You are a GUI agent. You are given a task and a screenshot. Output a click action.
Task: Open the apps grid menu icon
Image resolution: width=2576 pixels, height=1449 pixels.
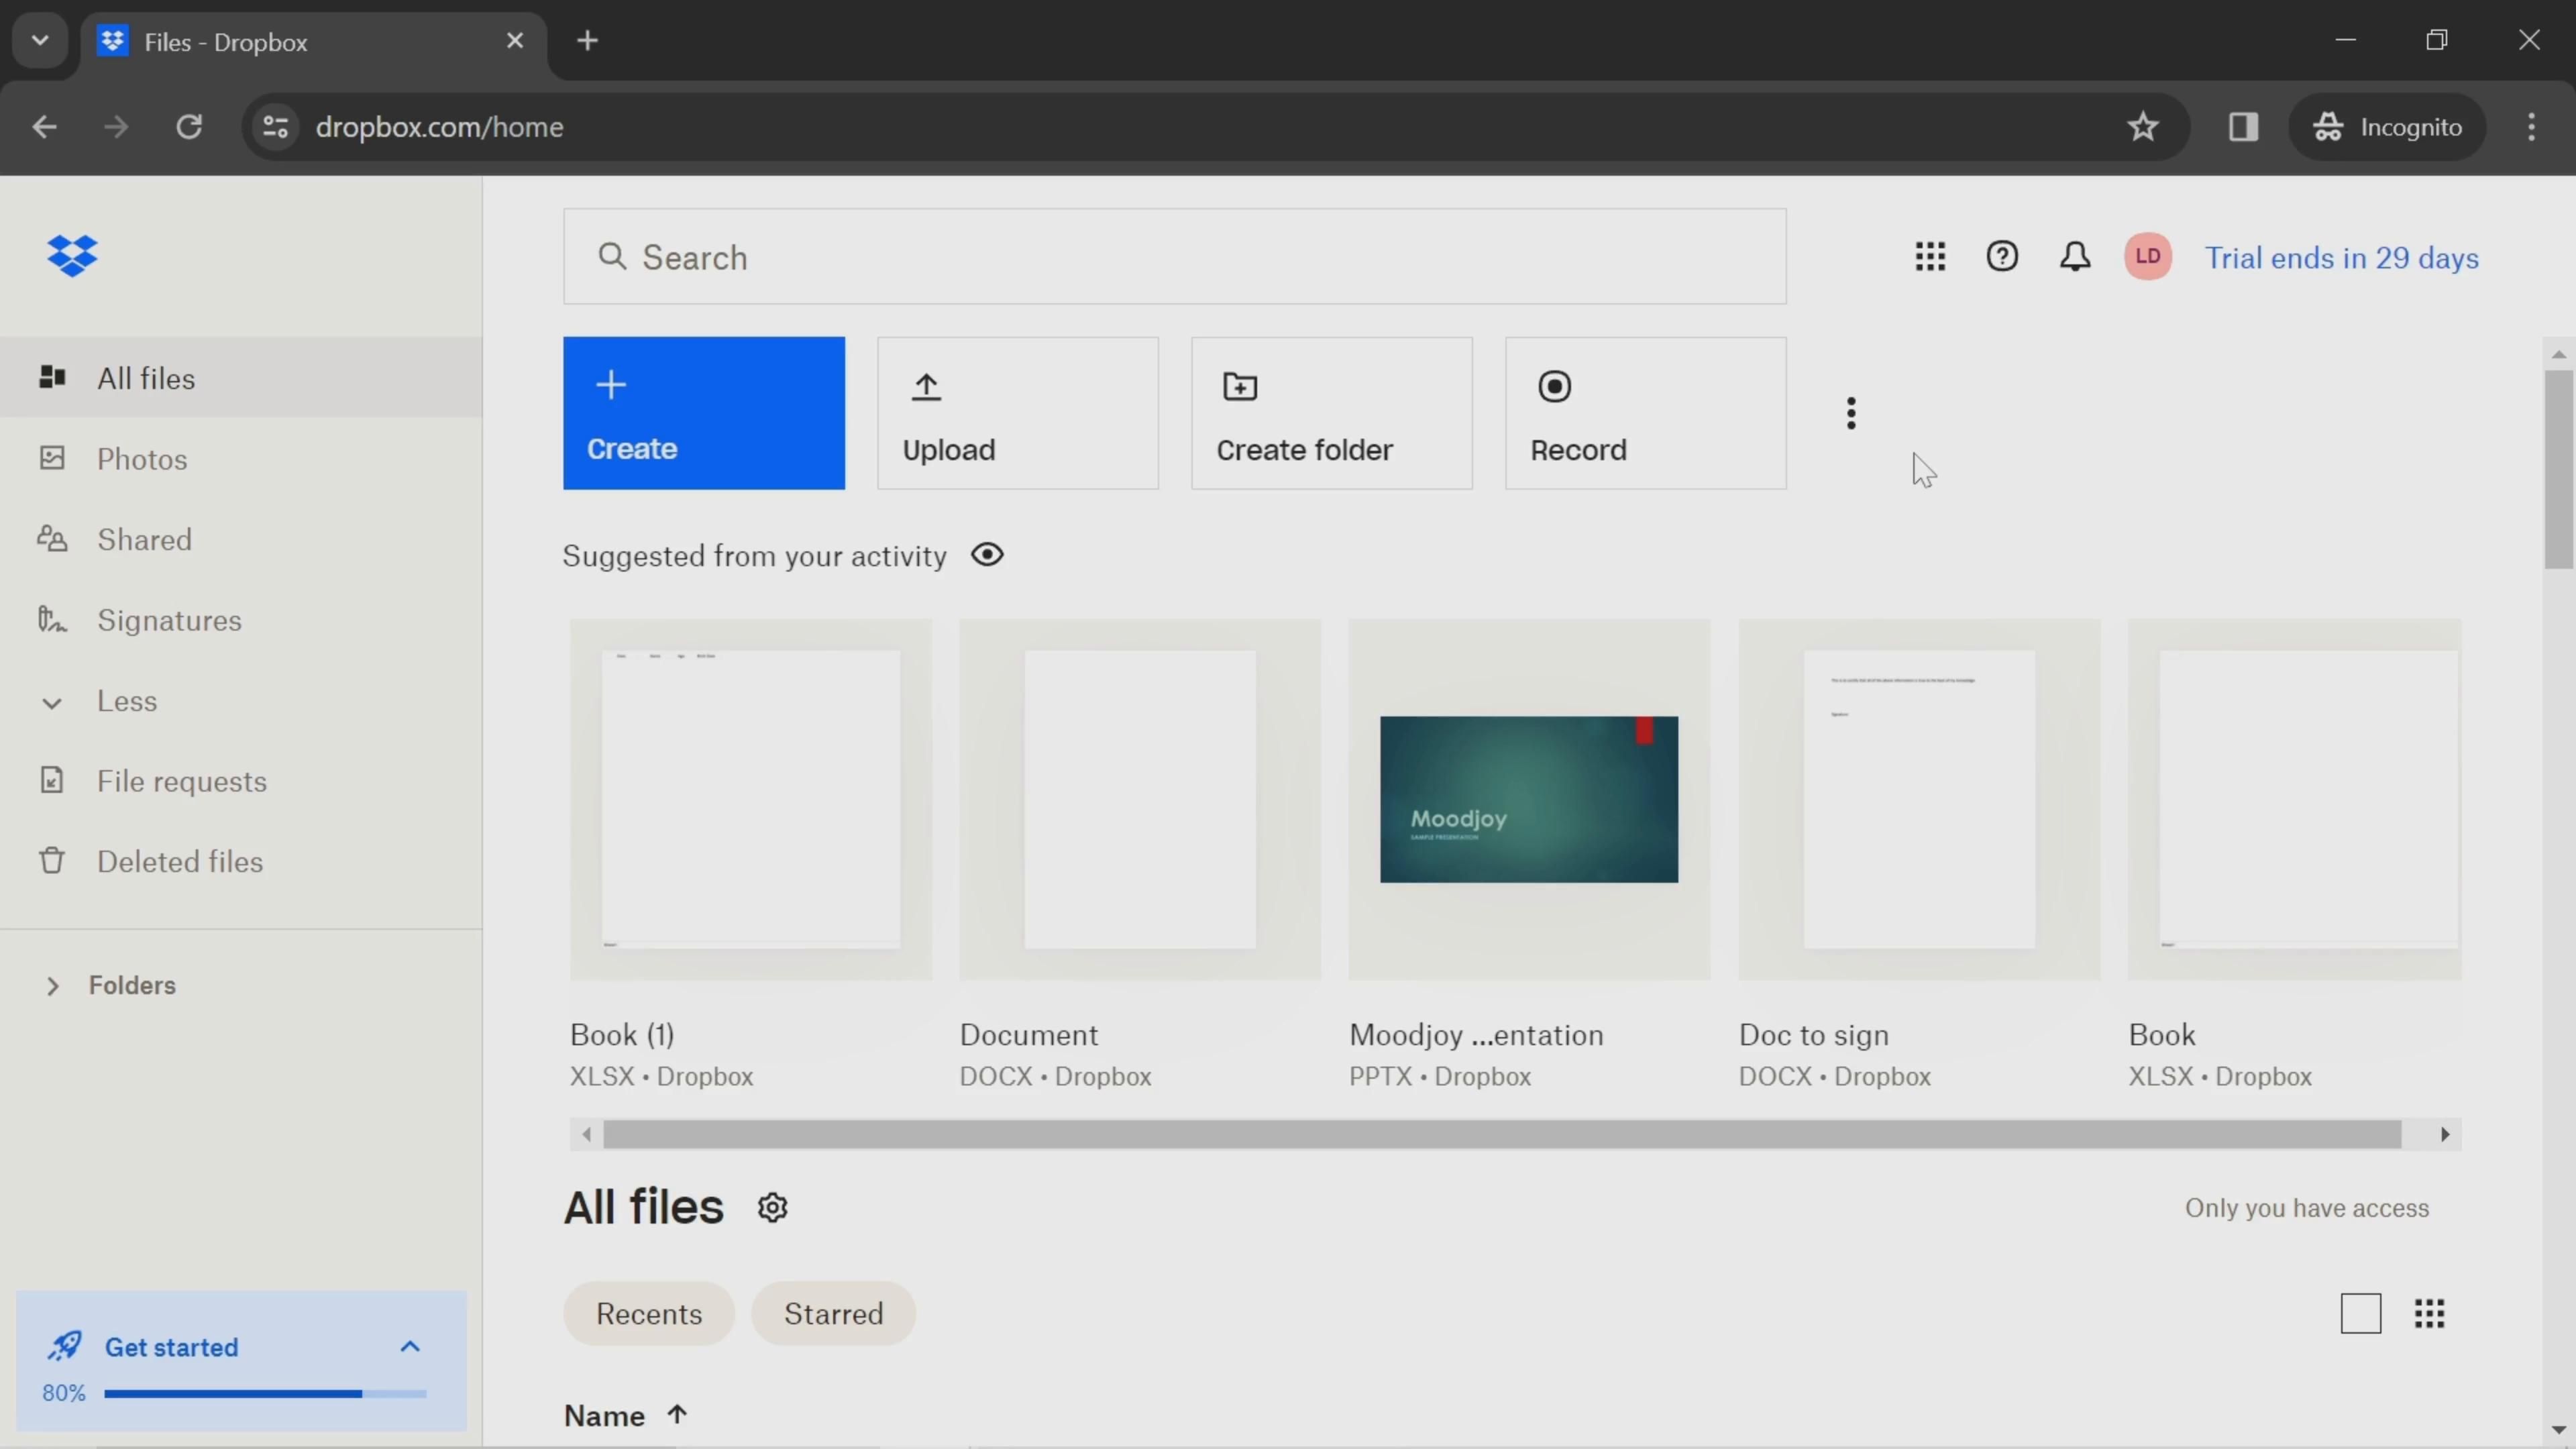coord(1929,257)
